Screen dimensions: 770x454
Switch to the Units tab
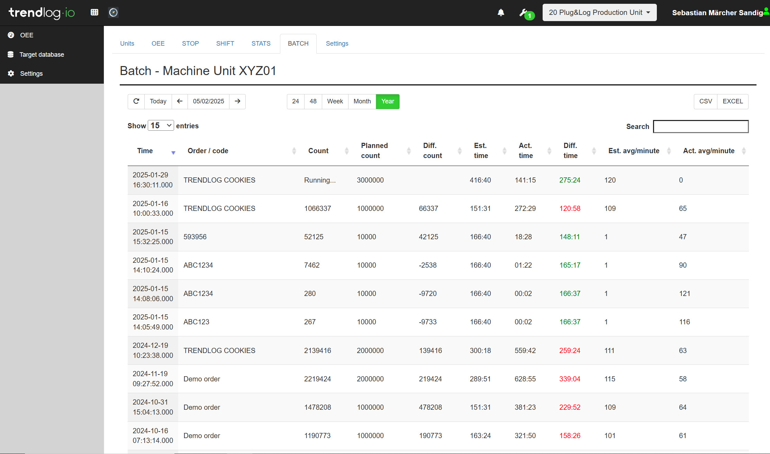click(x=127, y=44)
